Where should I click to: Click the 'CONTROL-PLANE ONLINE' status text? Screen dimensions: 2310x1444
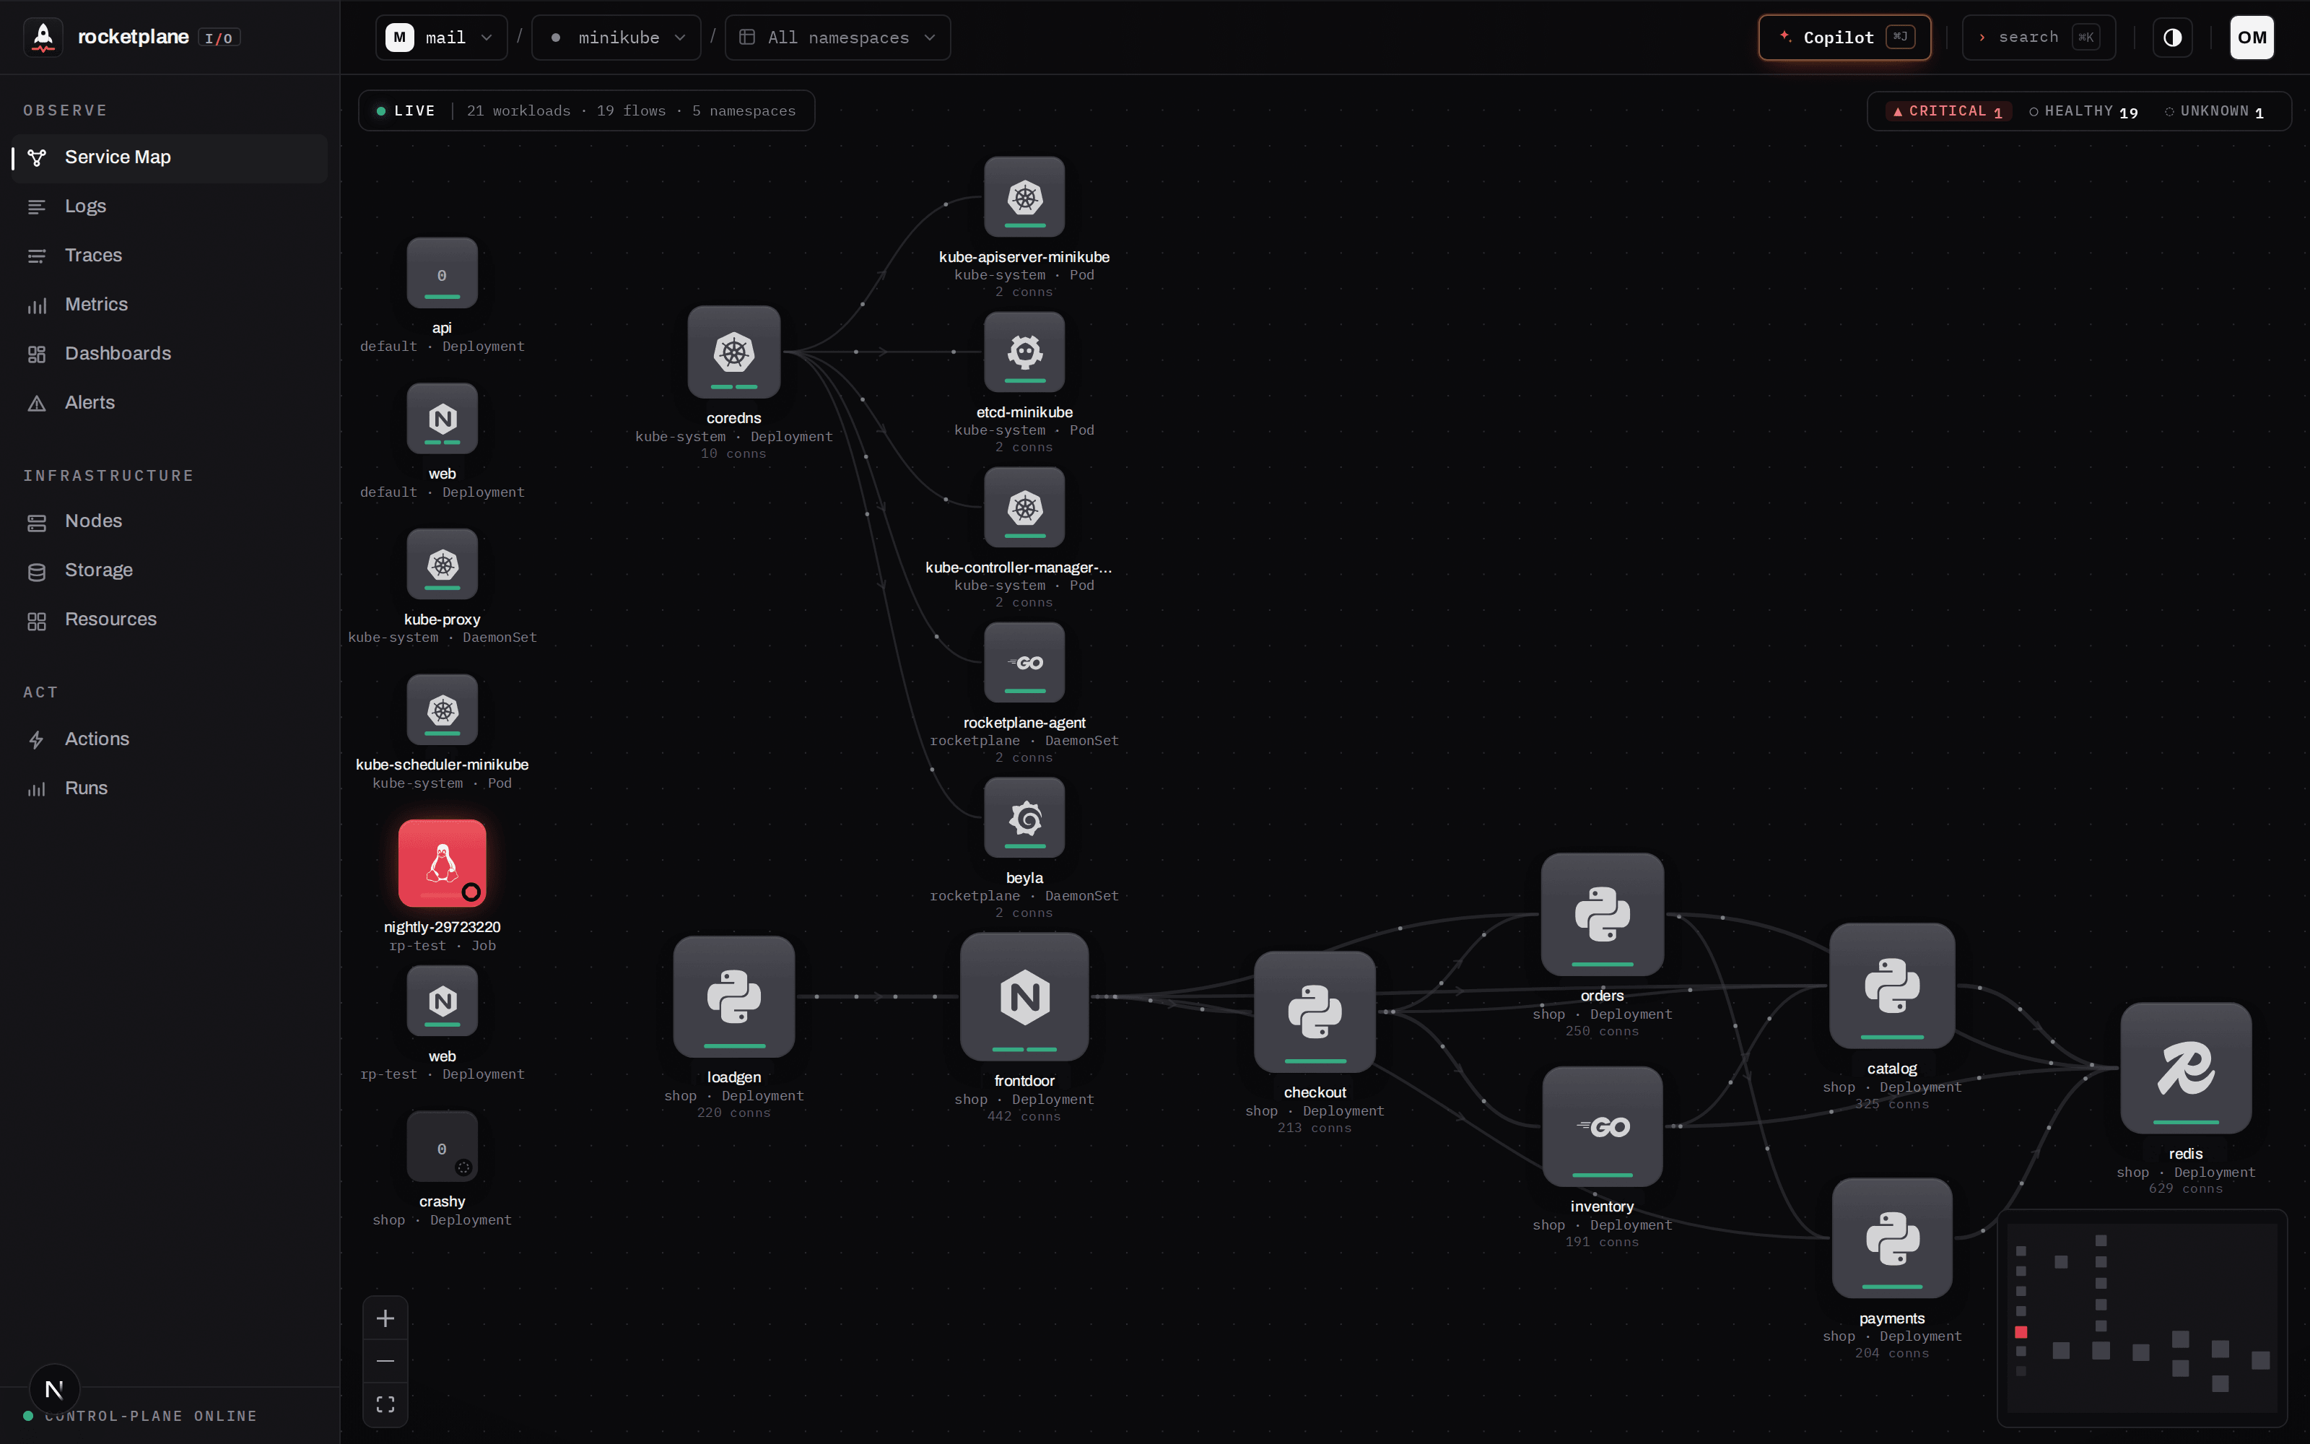point(151,1417)
